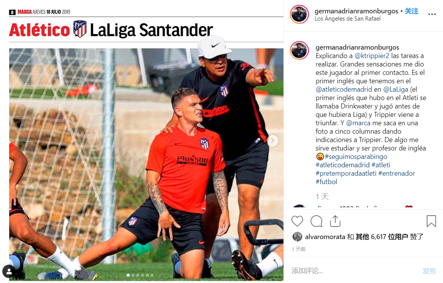Viewport: 443px width, 283px height.
Task: Open alvaromorata's small avatar near likes
Action: tap(297, 236)
